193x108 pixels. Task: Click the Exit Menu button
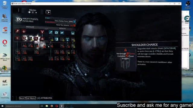(31, 98)
